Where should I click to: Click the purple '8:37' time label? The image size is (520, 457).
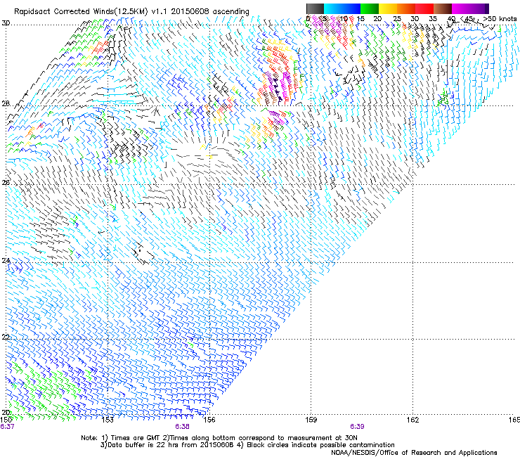click(7, 427)
